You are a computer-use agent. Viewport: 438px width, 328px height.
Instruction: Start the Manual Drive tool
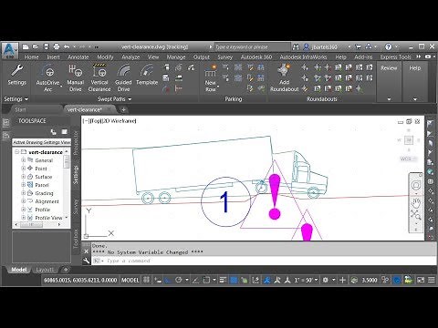pos(75,77)
